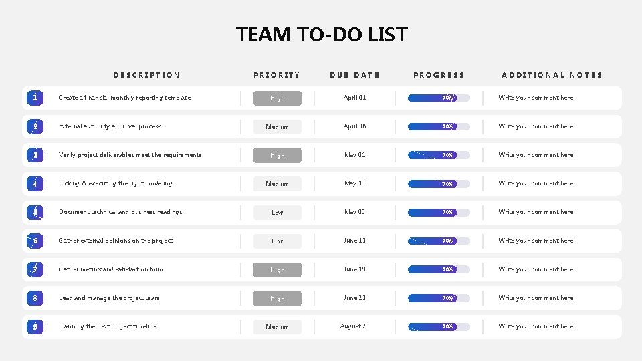Select the Medium priority tag for April 18
This screenshot has width=642, height=361.
click(x=277, y=127)
